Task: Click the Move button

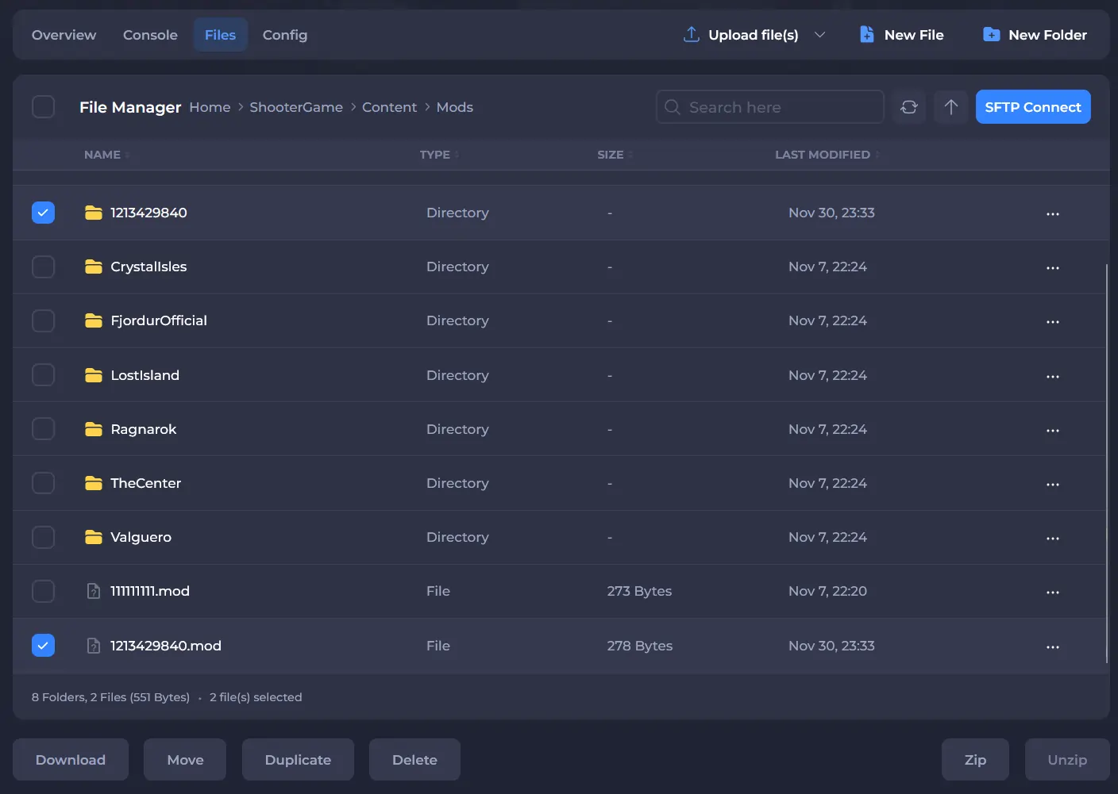Action: (185, 760)
